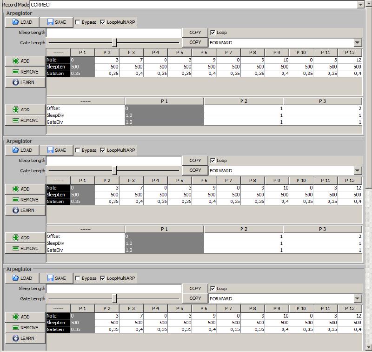This screenshot has height=352, width=372.
Task: Click SAVE in the bottom Arpegiator panel
Action: coord(56,278)
